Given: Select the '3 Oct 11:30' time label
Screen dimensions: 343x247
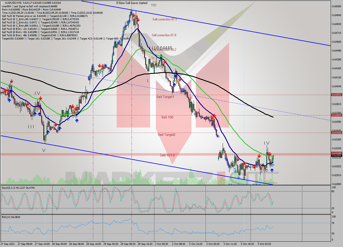Looking at the screenshot, I should coord(230,244).
